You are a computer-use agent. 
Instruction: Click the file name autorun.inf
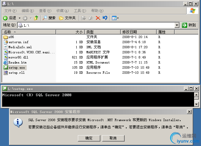(19, 42)
